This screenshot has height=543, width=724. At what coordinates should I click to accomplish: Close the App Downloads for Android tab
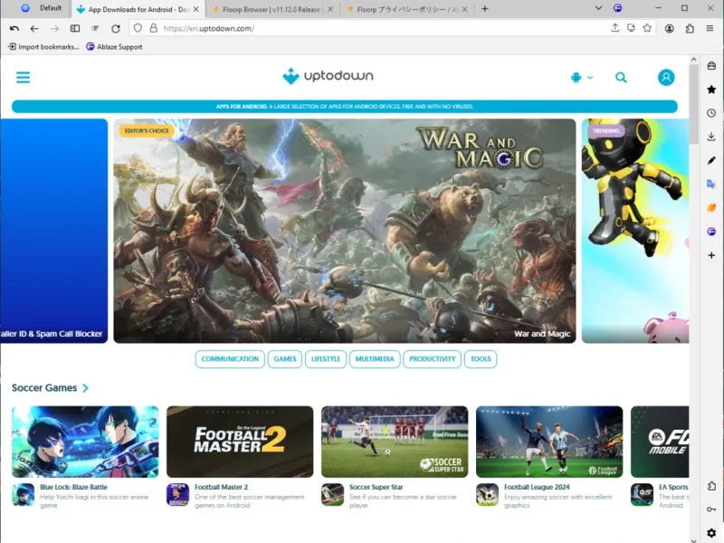(x=195, y=9)
